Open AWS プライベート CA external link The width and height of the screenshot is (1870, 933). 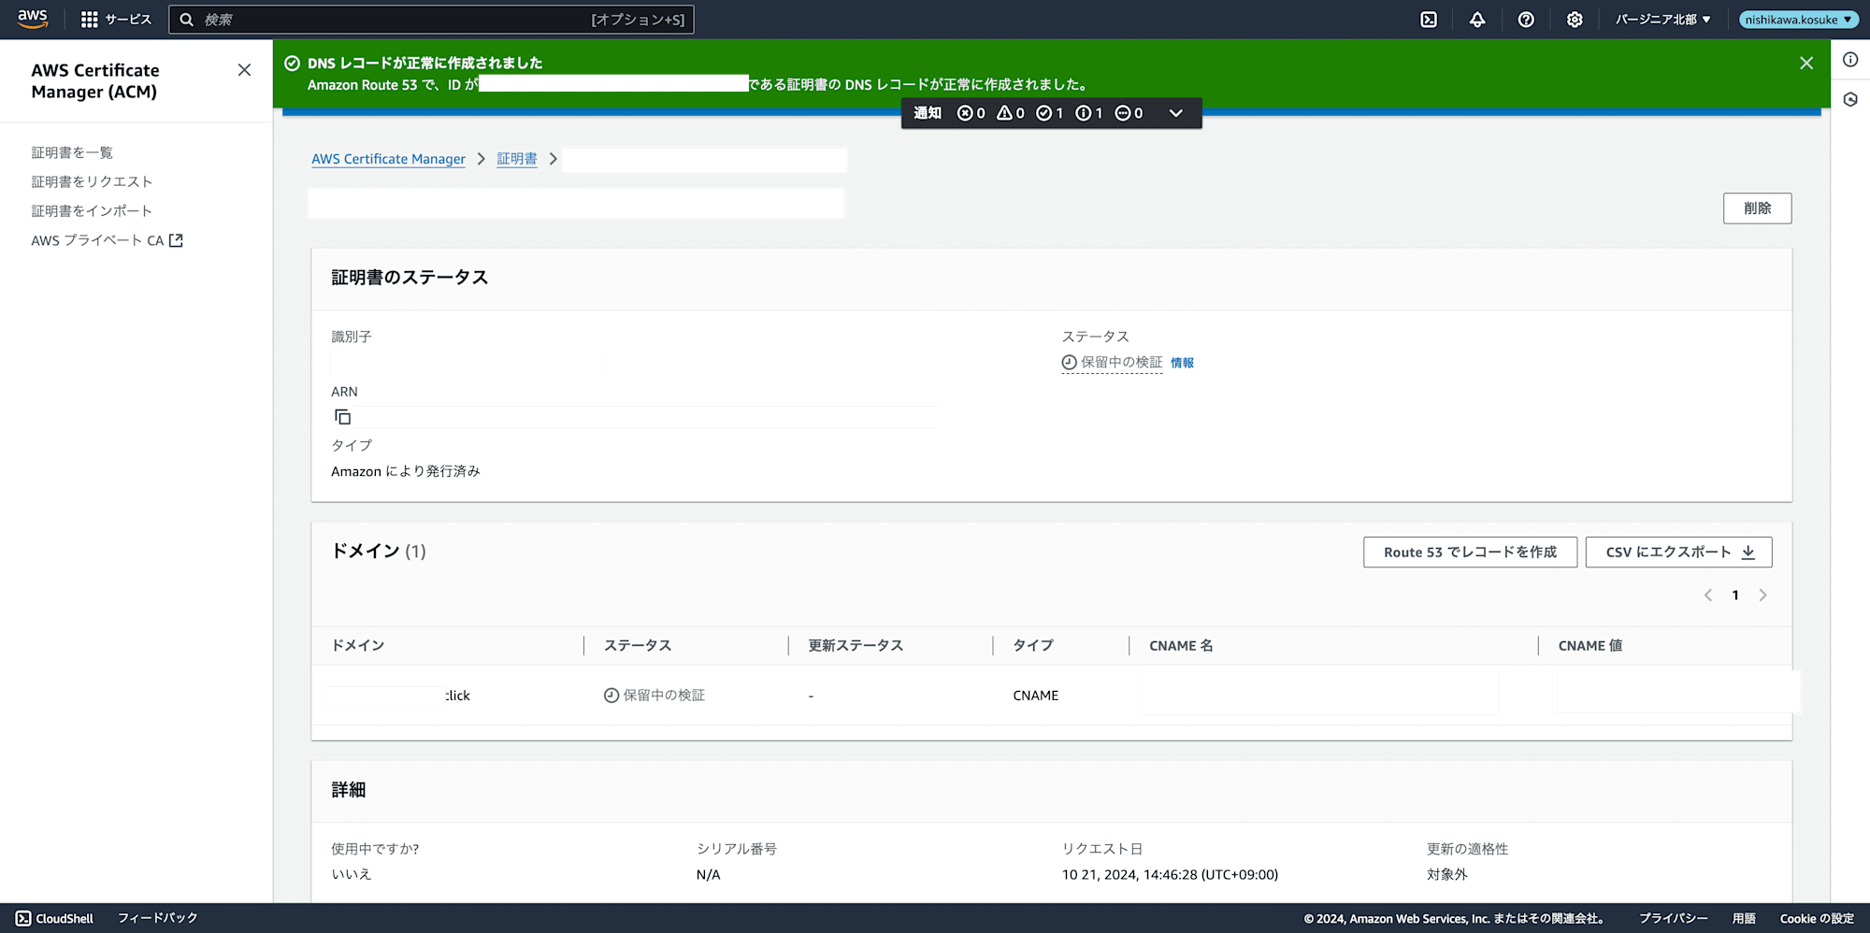[107, 240]
